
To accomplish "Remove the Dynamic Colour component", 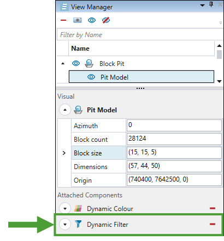I will [213, 208].
